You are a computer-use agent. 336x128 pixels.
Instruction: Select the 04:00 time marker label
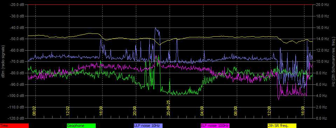coord(202,111)
